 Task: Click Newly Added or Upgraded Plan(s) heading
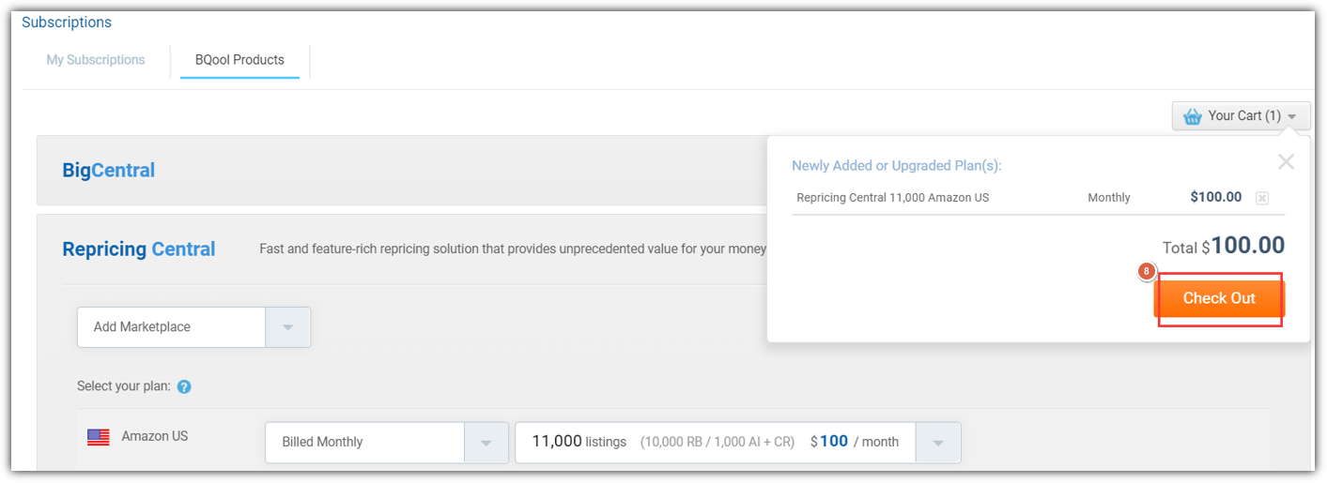[x=897, y=166]
